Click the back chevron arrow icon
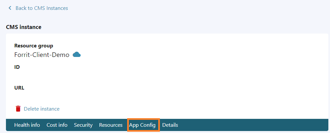This screenshot has height=133, width=330. coord(10,8)
